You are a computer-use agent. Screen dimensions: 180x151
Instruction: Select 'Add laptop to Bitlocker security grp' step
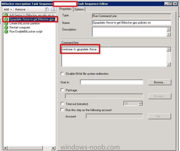32,15
